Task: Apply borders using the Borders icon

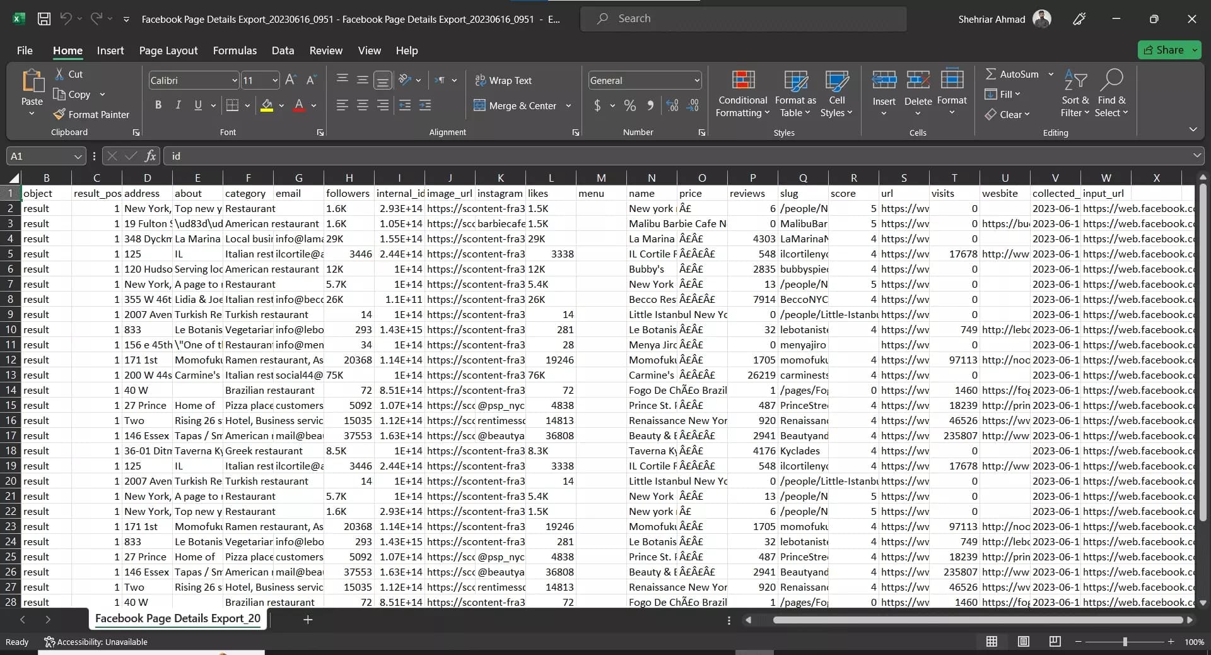Action: [x=232, y=105]
